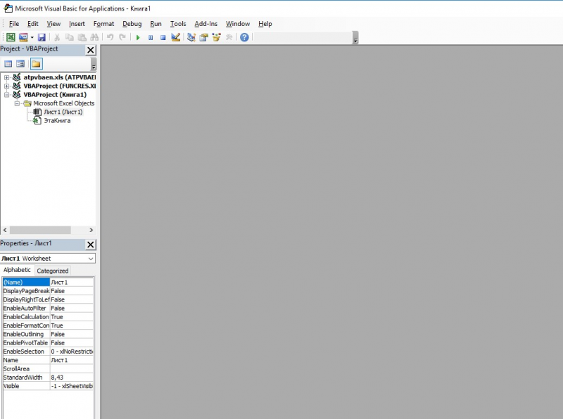Screen dimensions: 563x419
Task: Open Project Explorer toolbar icon
Action: pyautogui.click(x=191, y=37)
